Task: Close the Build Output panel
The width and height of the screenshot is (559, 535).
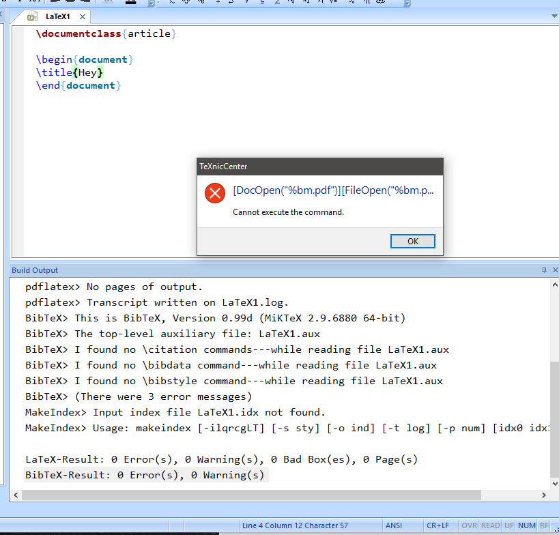Action: pyautogui.click(x=554, y=270)
